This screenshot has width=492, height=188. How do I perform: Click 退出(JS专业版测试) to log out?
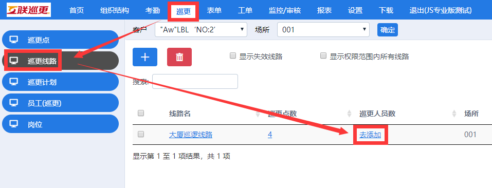click(441, 10)
